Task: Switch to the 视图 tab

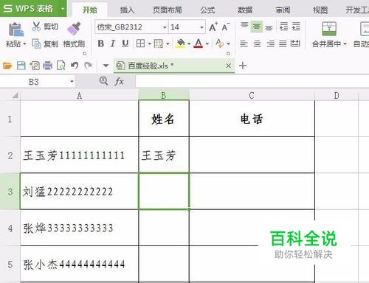Action: pos(320,10)
